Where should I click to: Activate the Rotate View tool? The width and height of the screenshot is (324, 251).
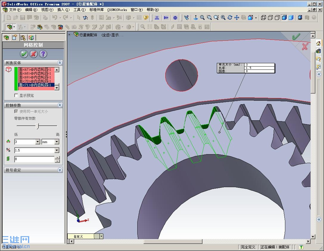[230, 18]
